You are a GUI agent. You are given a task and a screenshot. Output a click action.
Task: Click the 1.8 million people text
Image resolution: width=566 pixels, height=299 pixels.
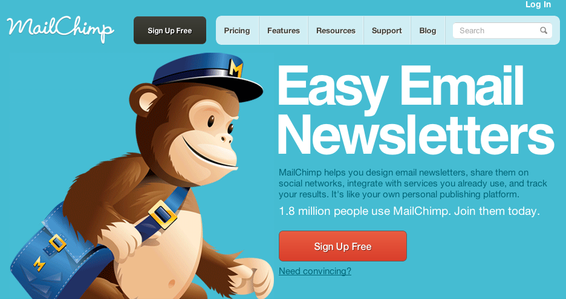(x=409, y=211)
